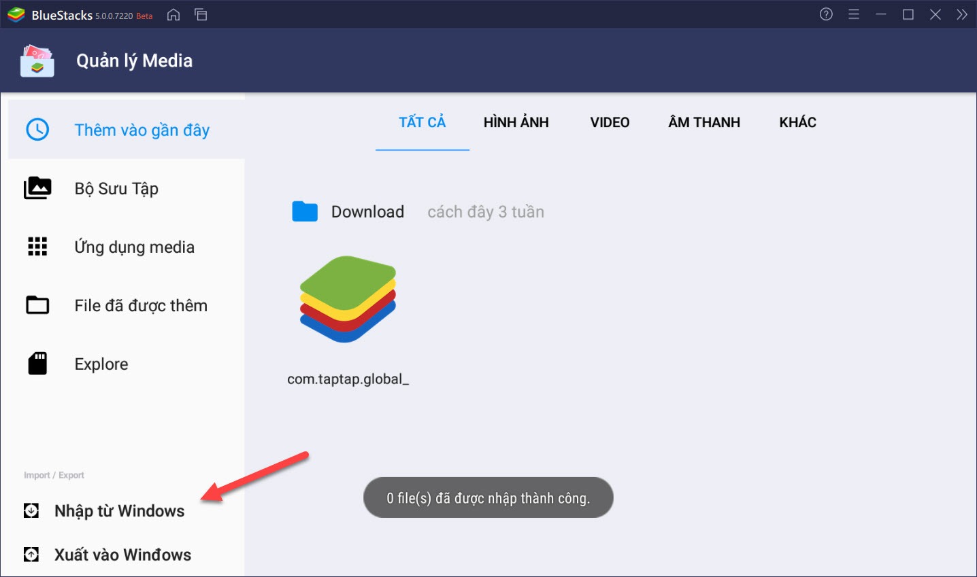Switch to the ÂM THANH tab
Viewport: 977px width, 577px height.
[704, 122]
